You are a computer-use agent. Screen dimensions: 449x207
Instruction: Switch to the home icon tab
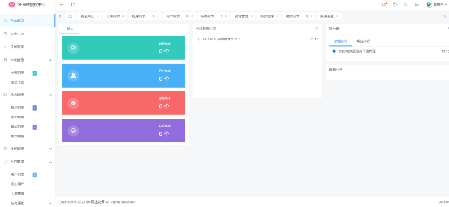pos(70,16)
